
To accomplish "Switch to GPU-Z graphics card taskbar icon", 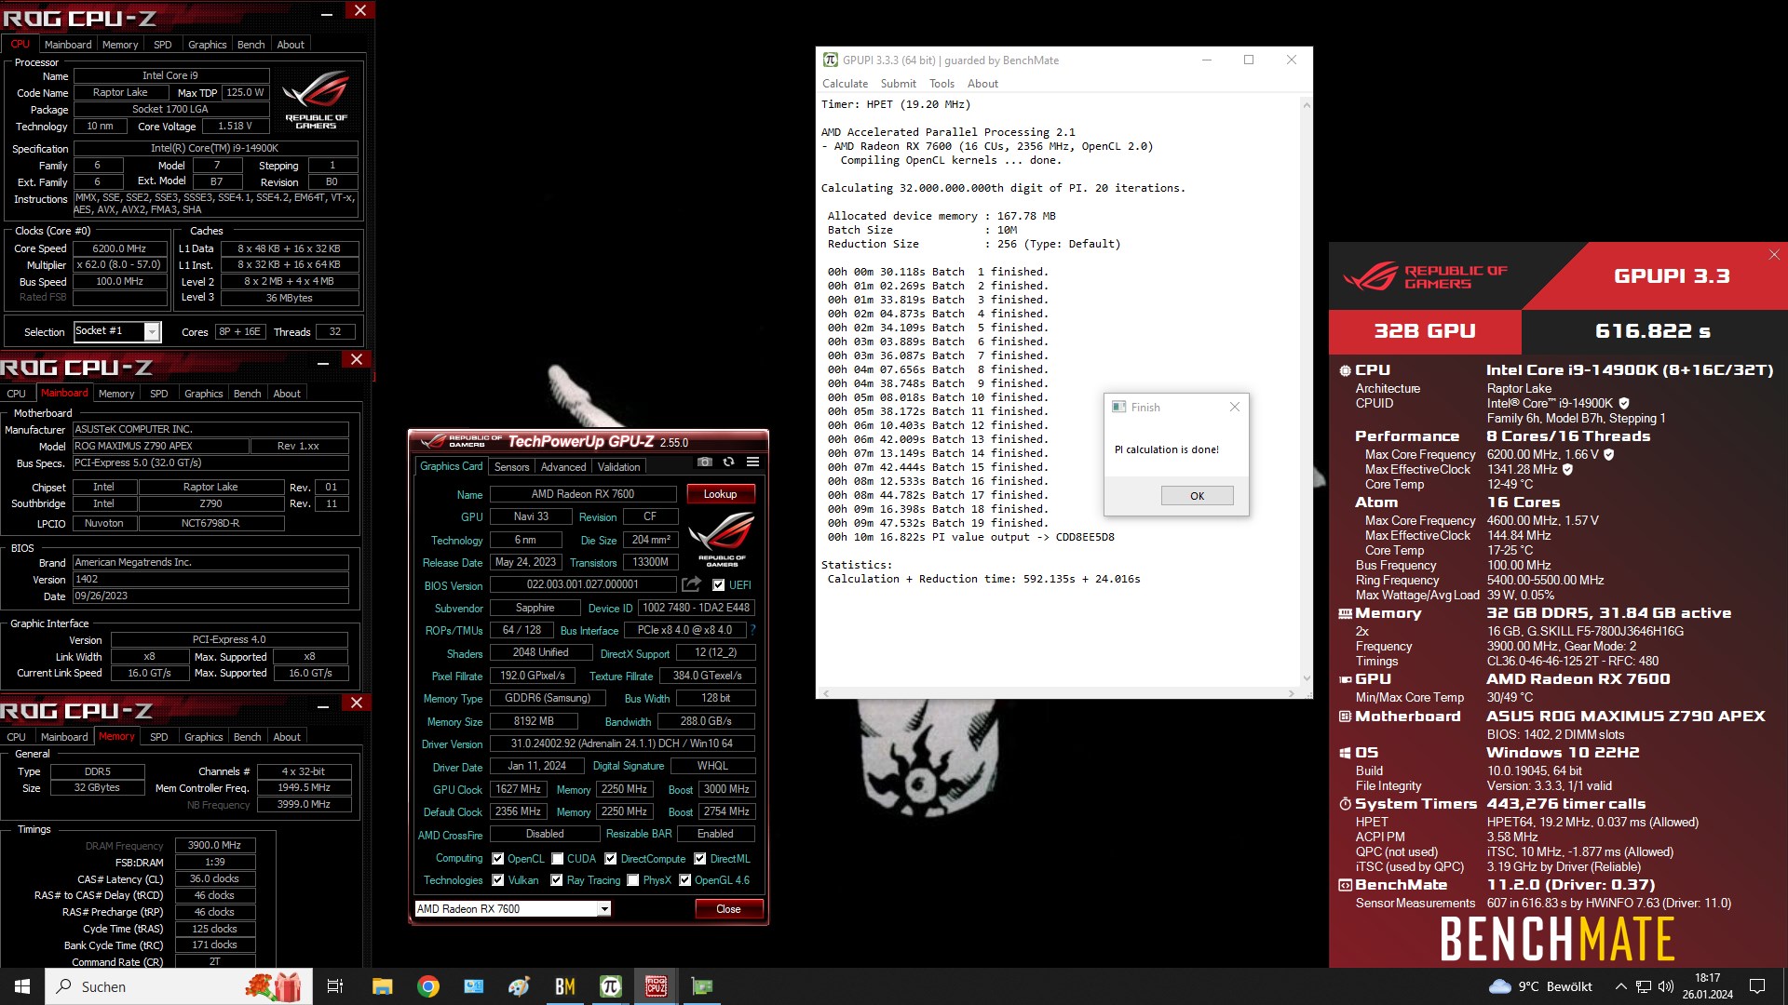I will tap(701, 986).
